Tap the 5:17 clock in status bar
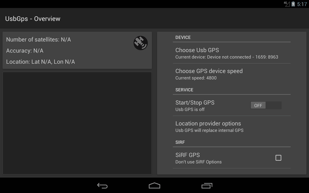 302,4
